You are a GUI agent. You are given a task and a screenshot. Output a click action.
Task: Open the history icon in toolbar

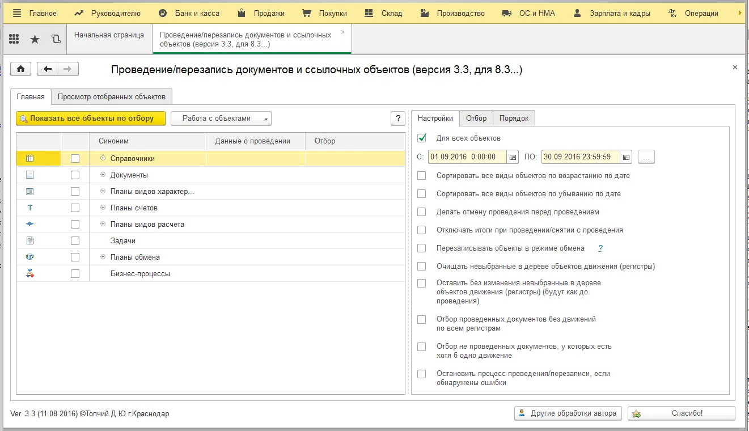pos(56,39)
